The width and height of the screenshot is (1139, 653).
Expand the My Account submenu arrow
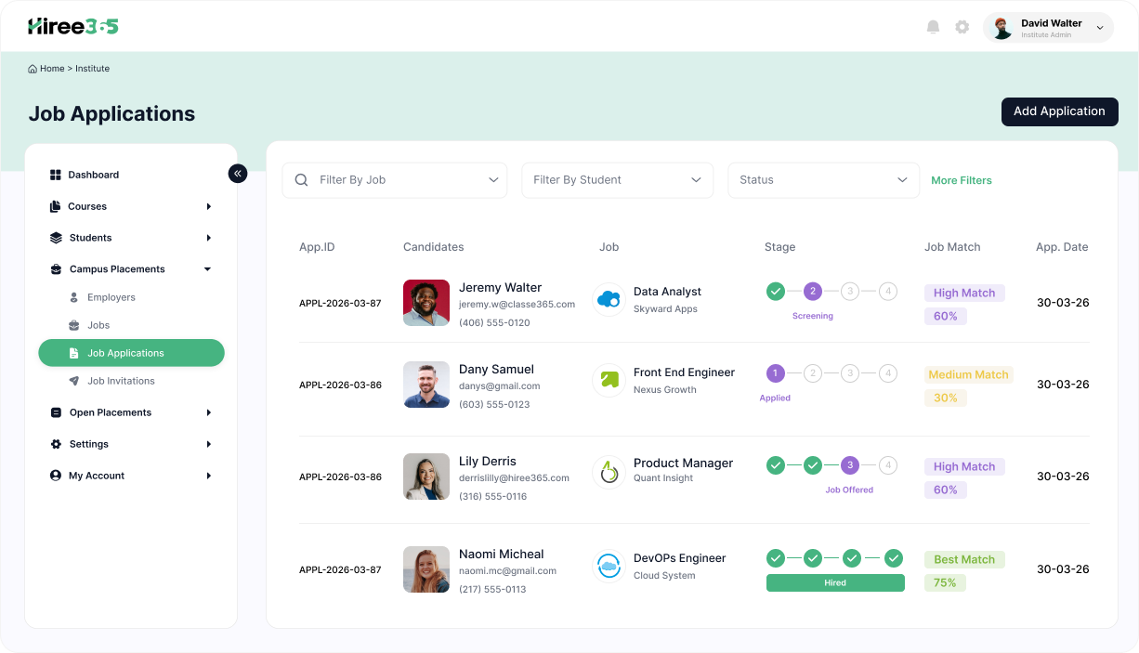(x=209, y=476)
